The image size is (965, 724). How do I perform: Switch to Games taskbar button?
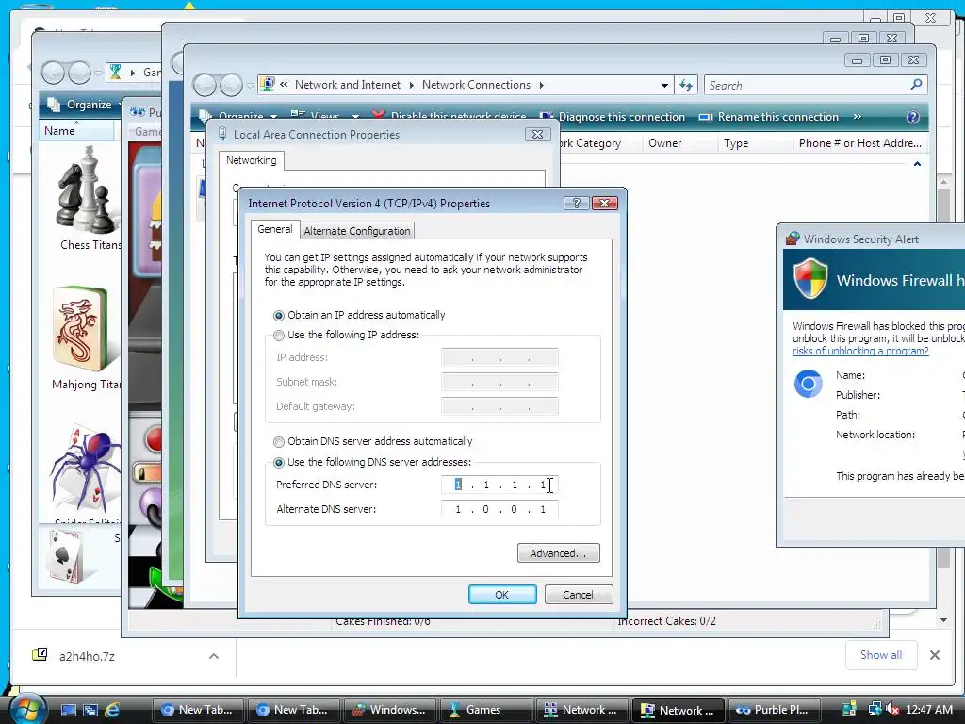[x=485, y=710]
